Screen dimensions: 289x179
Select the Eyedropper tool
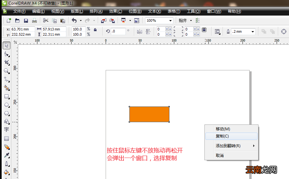pyautogui.click(x=7, y=155)
